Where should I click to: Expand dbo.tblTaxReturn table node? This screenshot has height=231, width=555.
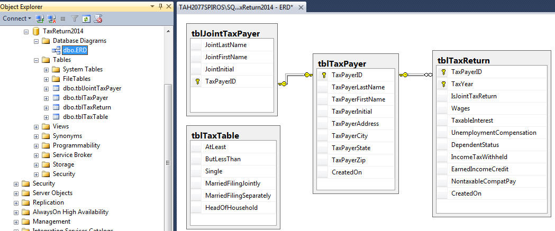click(46, 108)
